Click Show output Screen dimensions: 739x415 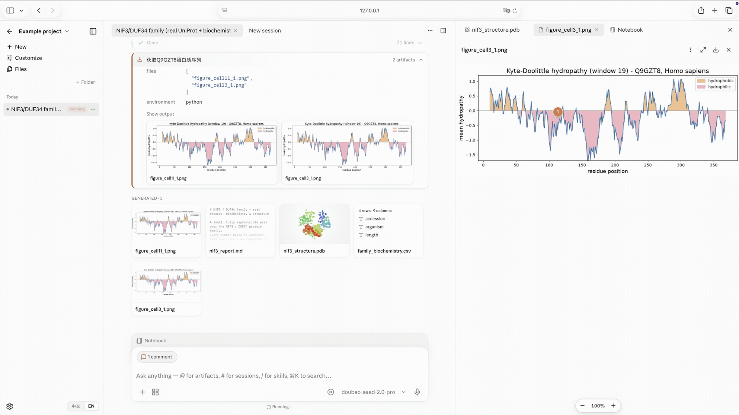coord(160,114)
